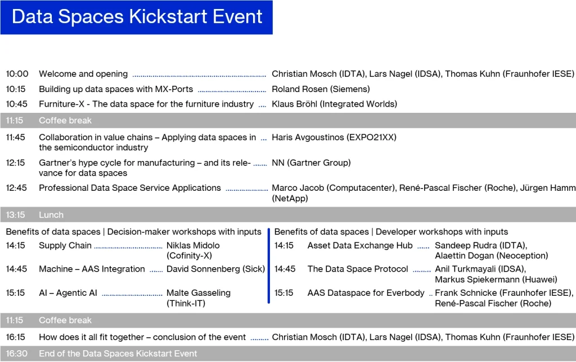
Task: Click the Lunch row at 13:15
Action: [51, 215]
